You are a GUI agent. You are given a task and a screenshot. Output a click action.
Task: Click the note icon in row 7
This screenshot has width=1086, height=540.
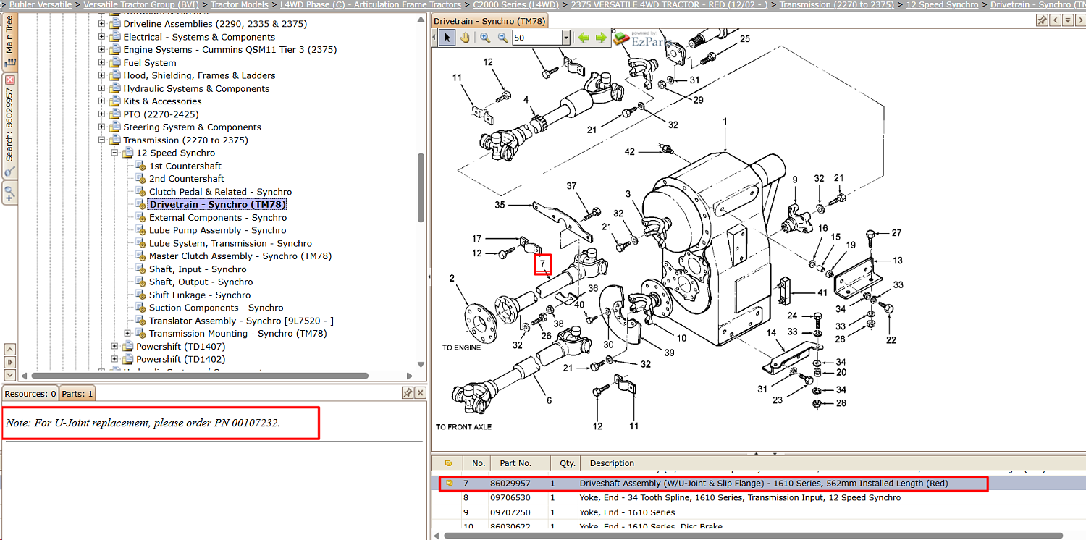coord(449,484)
